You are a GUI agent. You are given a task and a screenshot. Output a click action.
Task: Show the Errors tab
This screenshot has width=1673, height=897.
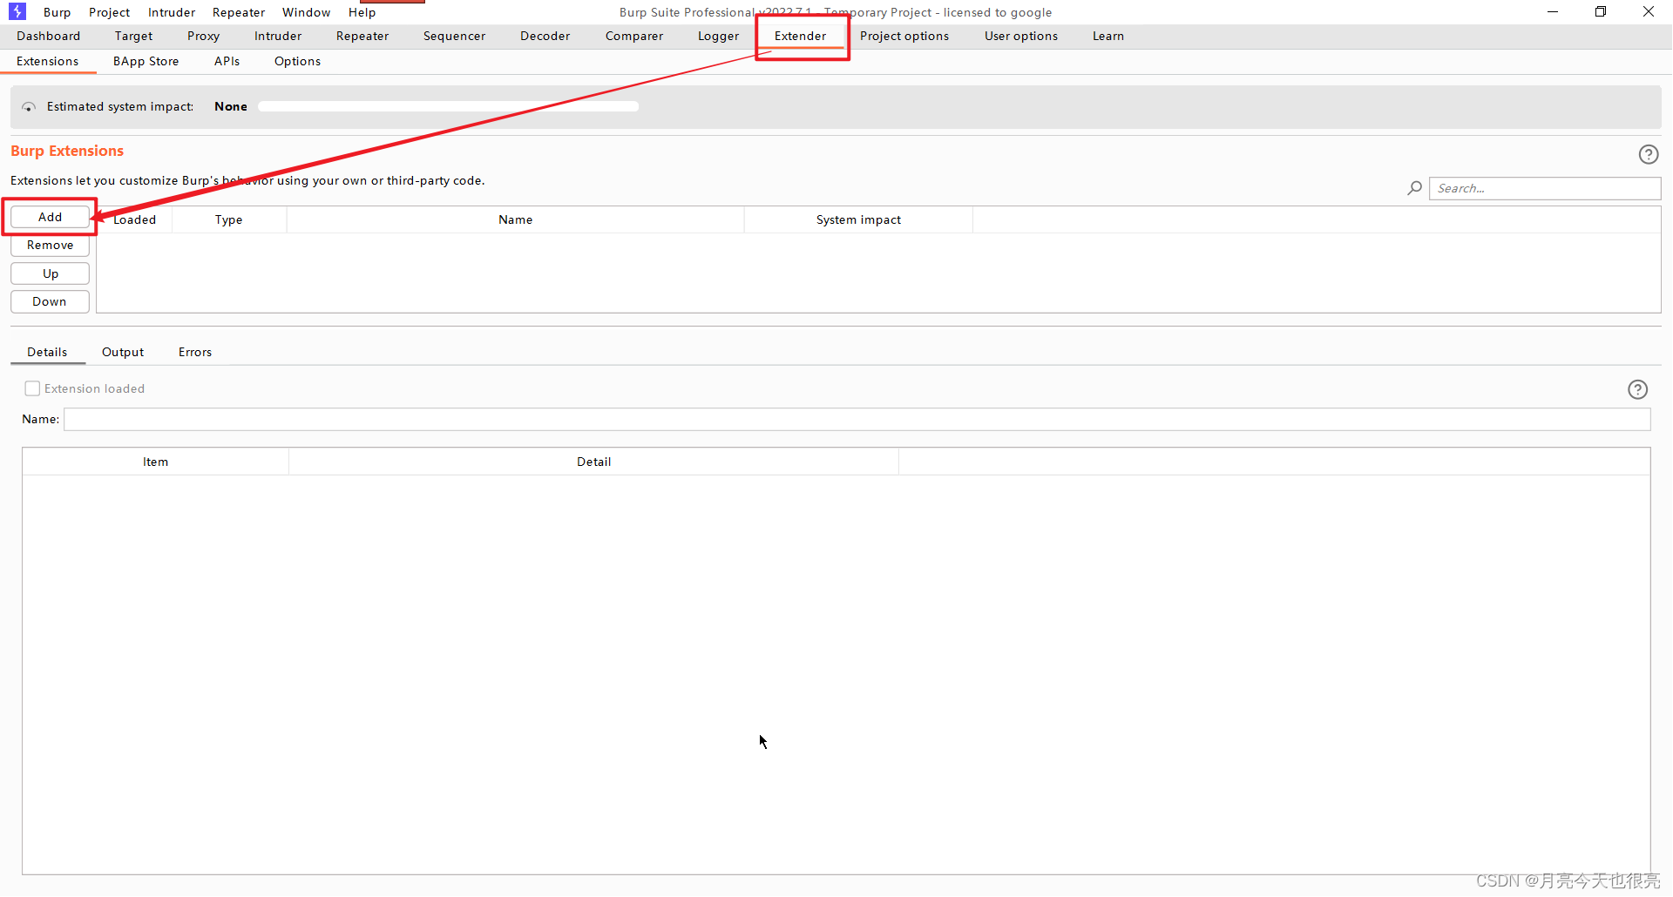[195, 352]
